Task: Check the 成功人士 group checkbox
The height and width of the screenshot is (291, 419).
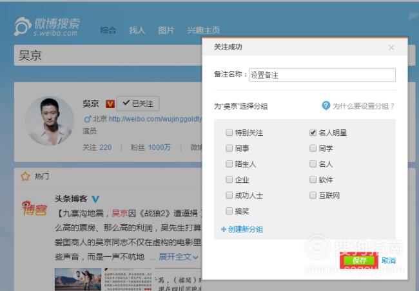Action: (x=229, y=195)
